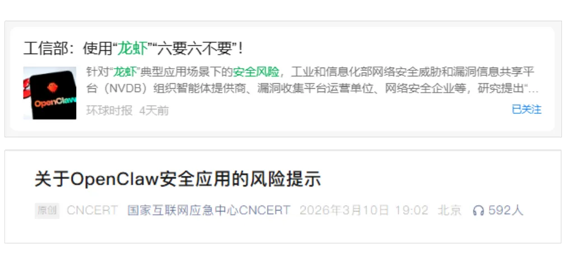Toggle the 已关注 follow status
Screen dimensions: 567x273
point(527,109)
